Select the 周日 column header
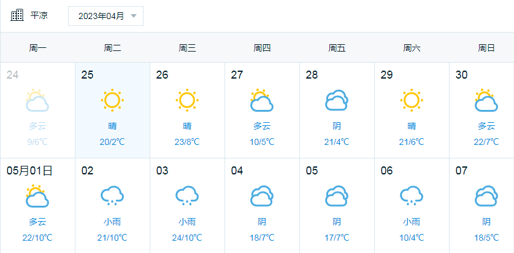Image resolution: width=514 pixels, height=253 pixels. [x=486, y=49]
